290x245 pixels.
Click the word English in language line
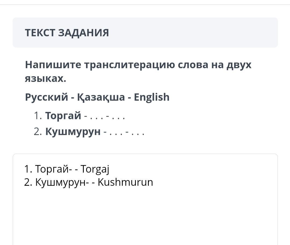coord(152,97)
